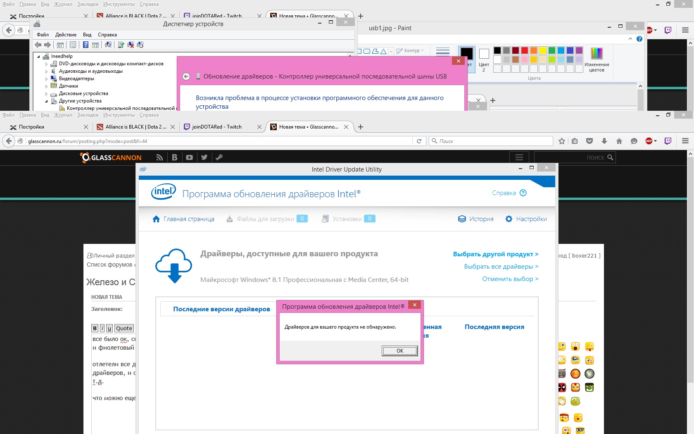Go back in Device Manager toolbar

coord(38,45)
